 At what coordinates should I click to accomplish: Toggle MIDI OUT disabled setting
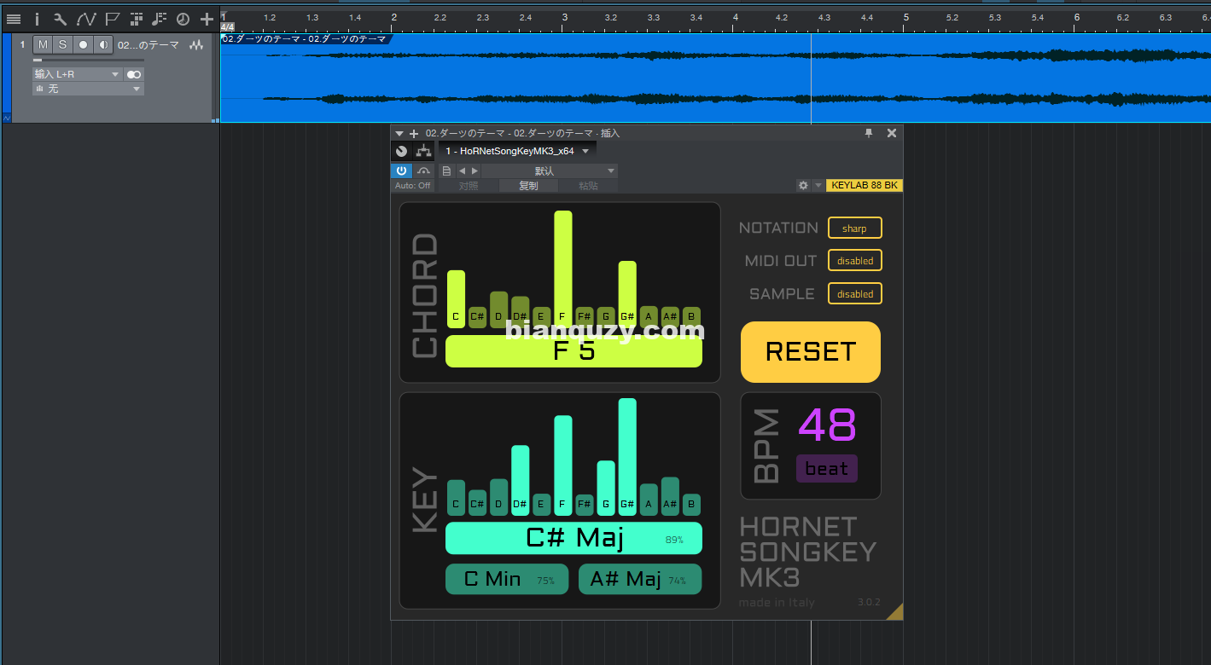[x=854, y=260]
